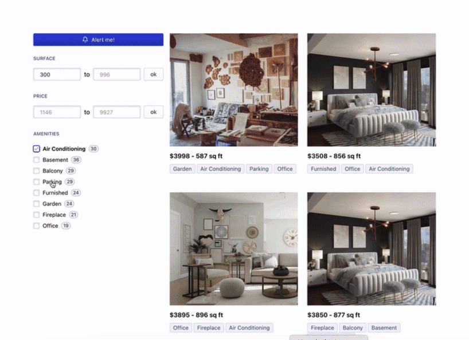
Task: Click the bell icon on Alert me
Action: [85, 39]
